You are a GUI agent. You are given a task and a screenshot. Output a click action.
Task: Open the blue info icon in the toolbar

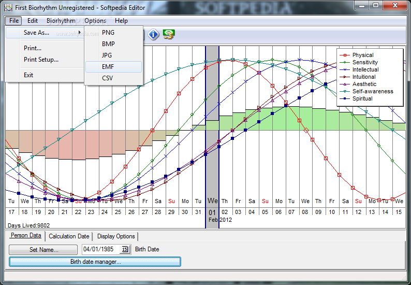tap(153, 34)
